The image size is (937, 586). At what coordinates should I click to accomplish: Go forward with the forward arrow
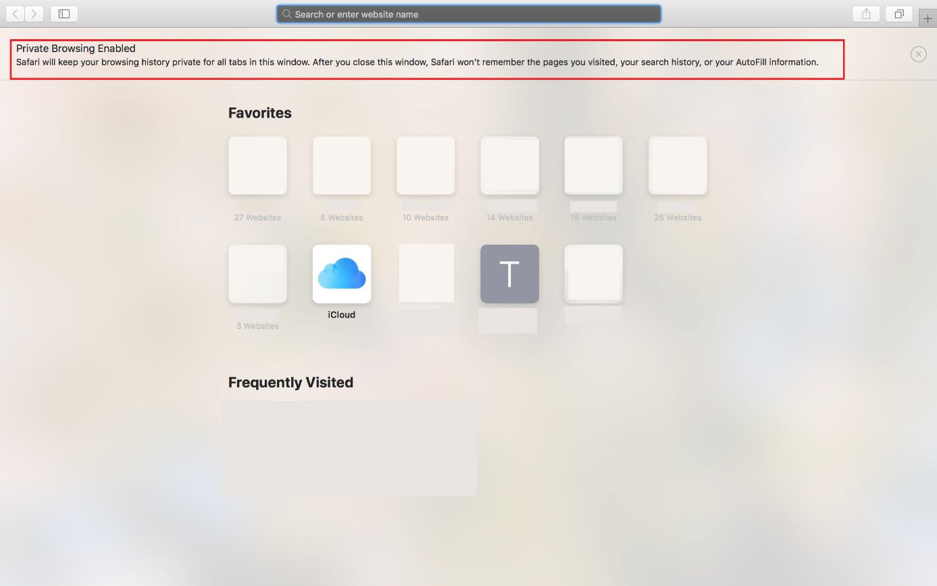click(x=34, y=14)
